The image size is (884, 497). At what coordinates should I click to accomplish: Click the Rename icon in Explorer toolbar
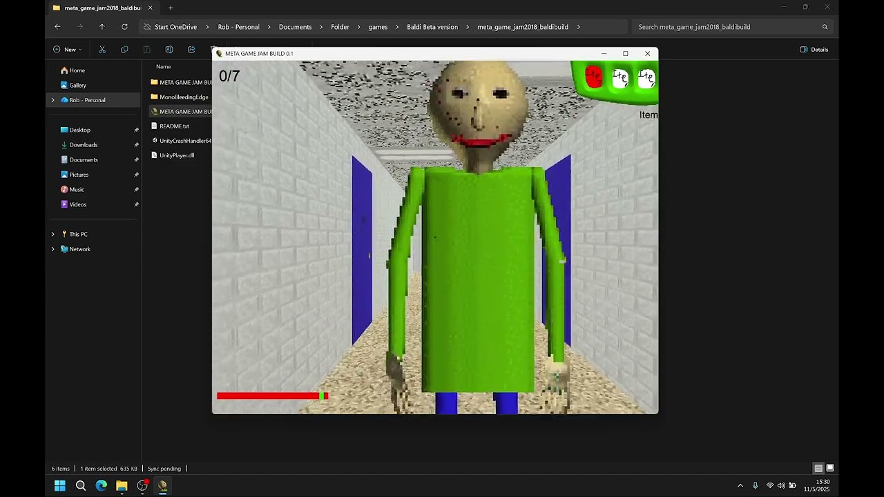pos(169,50)
